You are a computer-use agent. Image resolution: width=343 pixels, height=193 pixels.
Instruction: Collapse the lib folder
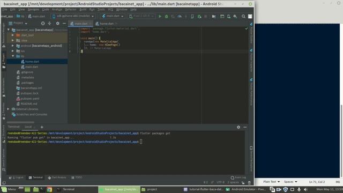click(13, 56)
